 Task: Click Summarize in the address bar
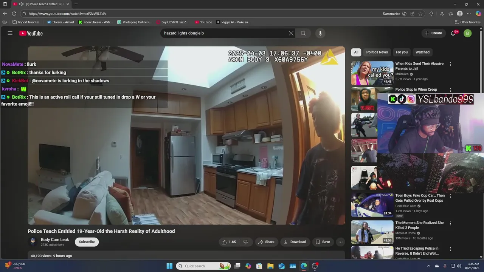(x=394, y=14)
